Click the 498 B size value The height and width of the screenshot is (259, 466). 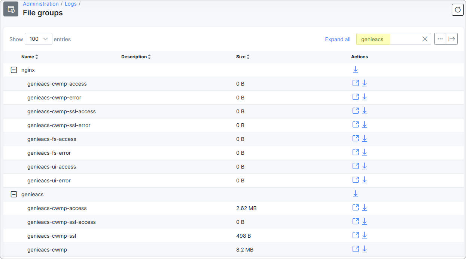pyautogui.click(x=243, y=236)
